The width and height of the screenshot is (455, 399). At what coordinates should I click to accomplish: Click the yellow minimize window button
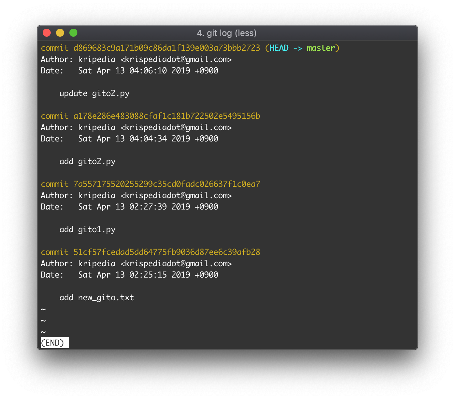[60, 33]
